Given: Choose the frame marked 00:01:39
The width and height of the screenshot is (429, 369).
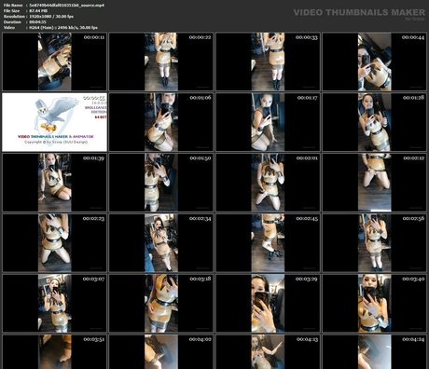Looking at the screenshot, I should tap(55, 183).
